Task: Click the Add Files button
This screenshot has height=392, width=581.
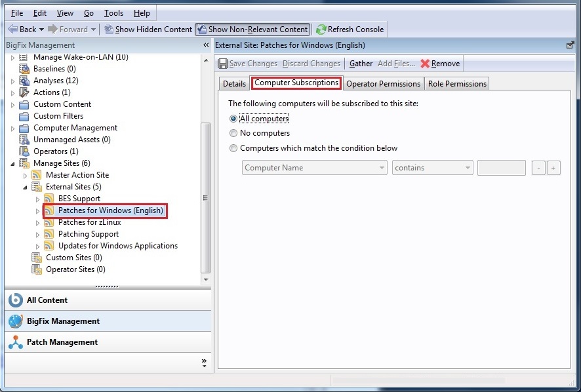Action: [396, 64]
